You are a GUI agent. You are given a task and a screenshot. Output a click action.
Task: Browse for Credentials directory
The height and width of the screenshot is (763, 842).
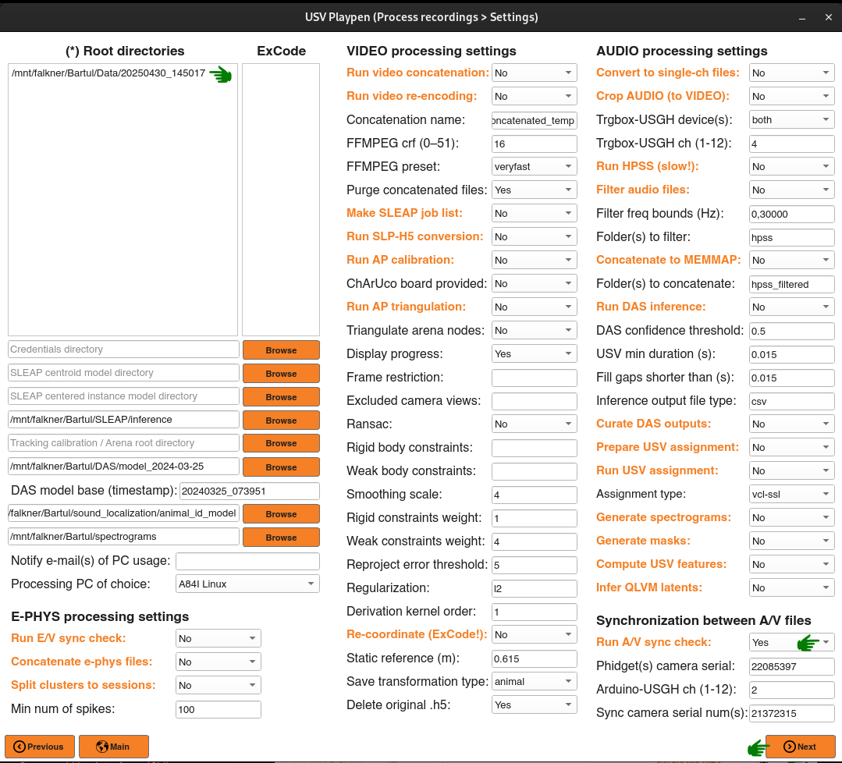click(x=281, y=350)
